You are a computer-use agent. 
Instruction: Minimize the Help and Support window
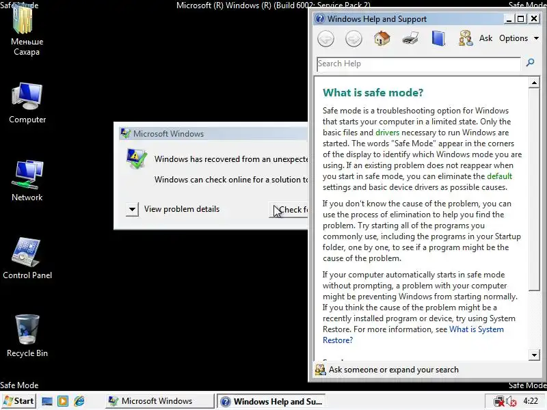pos(509,19)
